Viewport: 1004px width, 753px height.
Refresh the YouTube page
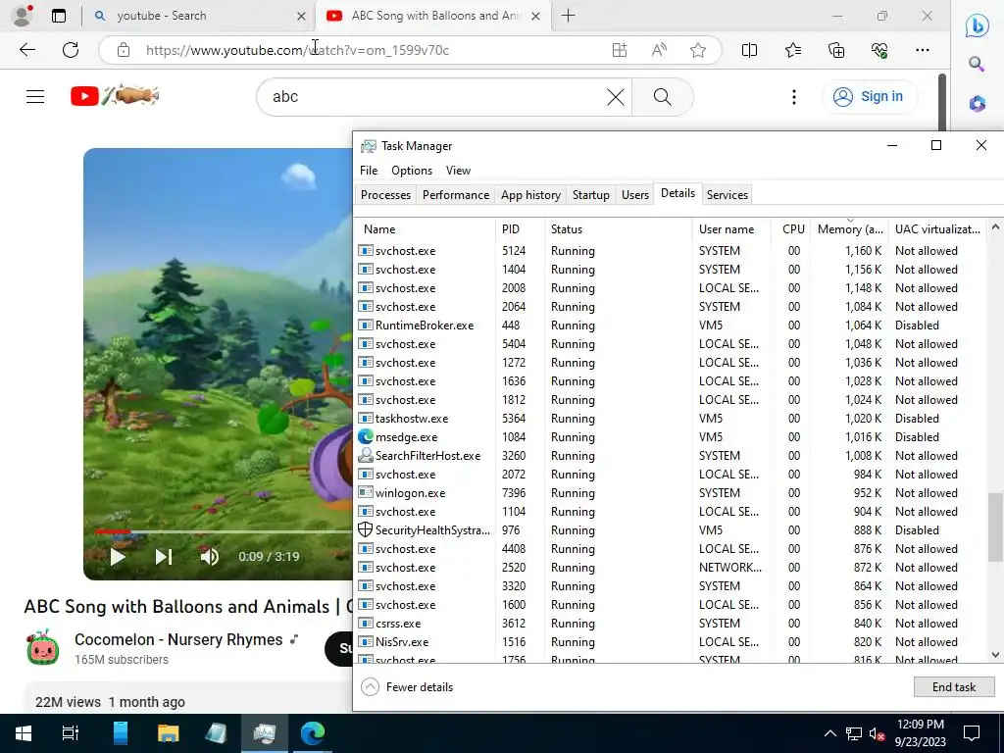[x=71, y=50]
